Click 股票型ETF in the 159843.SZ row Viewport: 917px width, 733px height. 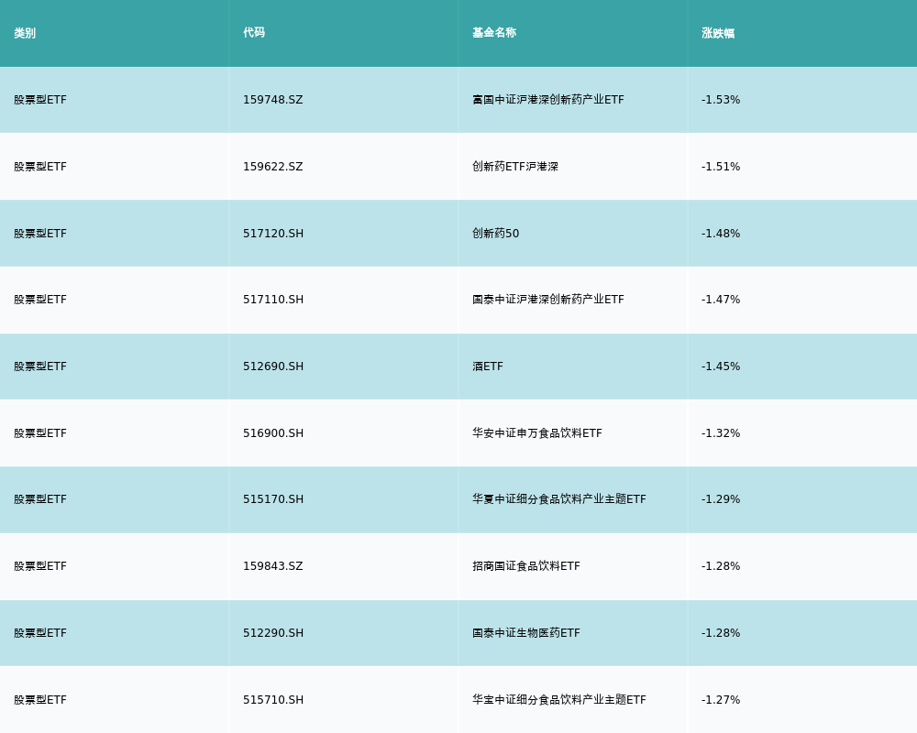pos(40,566)
